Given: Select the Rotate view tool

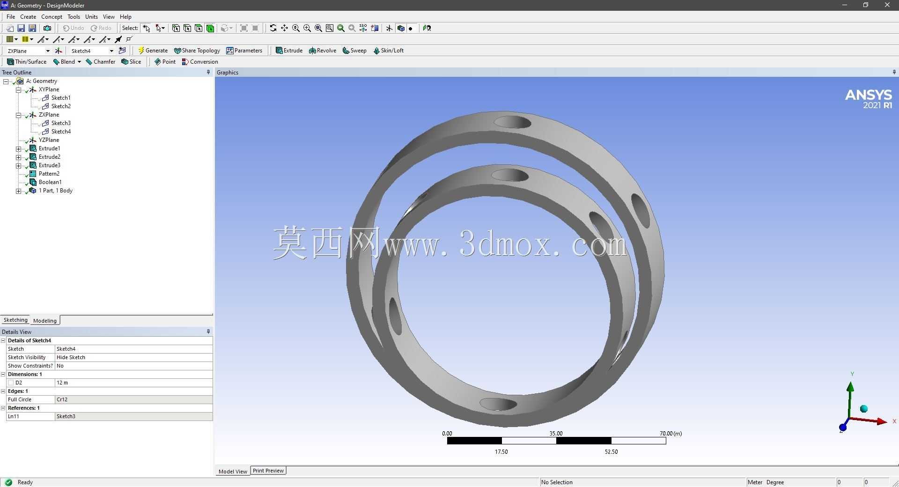Looking at the screenshot, I should [273, 28].
